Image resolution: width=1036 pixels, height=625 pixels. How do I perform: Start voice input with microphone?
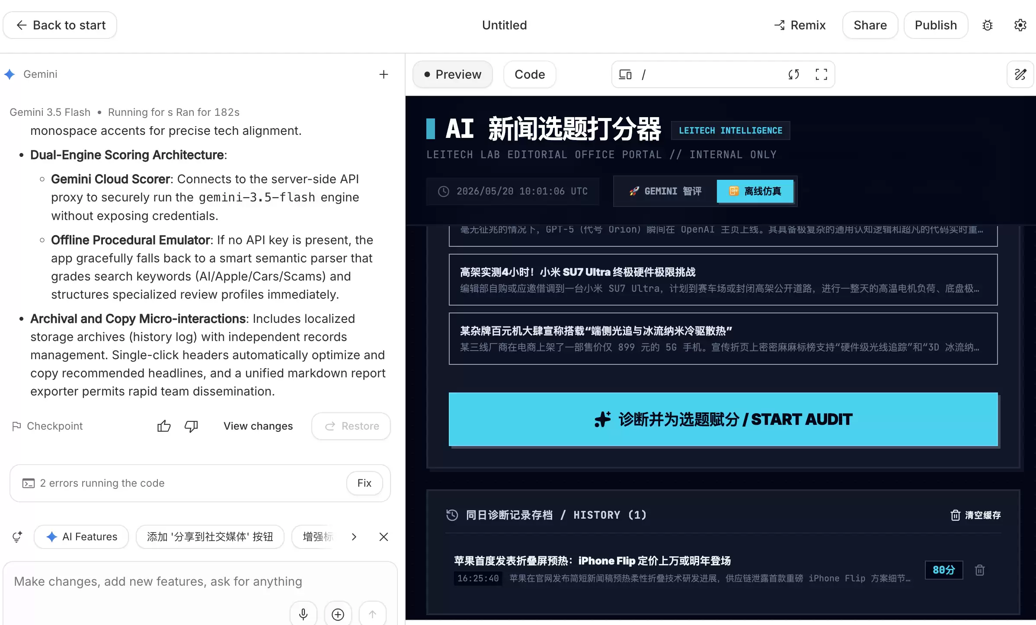[x=304, y=614]
